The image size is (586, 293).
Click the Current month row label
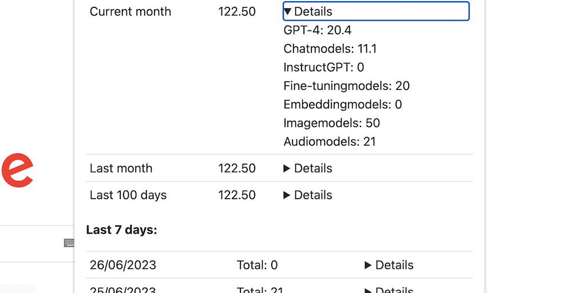130,11
